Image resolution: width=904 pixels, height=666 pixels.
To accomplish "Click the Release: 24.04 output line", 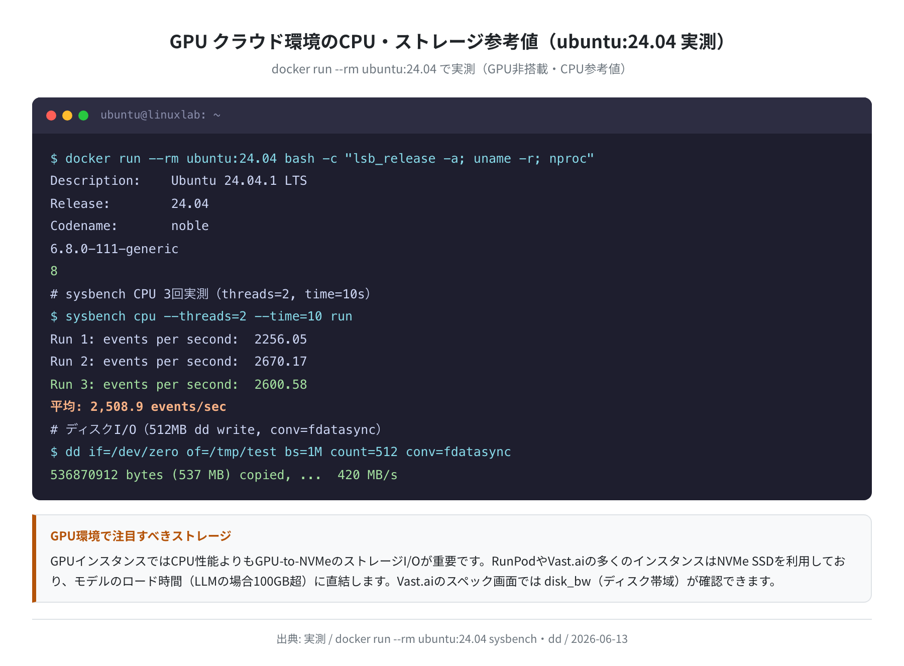I will pos(129,204).
